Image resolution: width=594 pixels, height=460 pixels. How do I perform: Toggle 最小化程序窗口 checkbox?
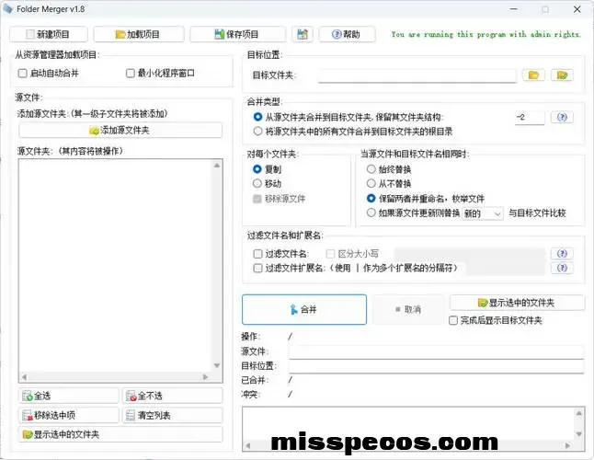click(131, 73)
